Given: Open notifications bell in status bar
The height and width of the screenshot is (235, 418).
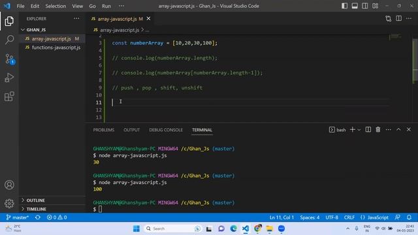Looking at the screenshot, I should point(409,217).
